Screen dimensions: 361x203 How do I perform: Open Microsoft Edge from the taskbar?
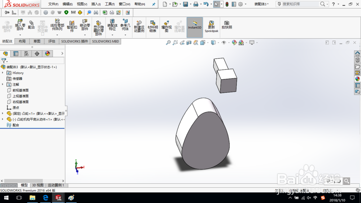[x=45, y=198]
